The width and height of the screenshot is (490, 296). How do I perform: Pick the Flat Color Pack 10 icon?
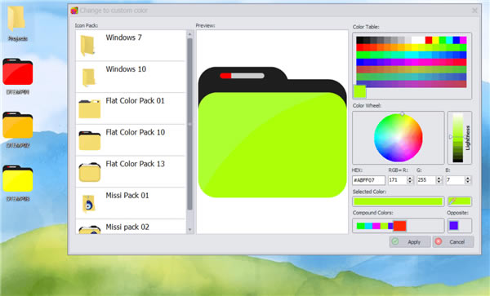[x=131, y=140]
